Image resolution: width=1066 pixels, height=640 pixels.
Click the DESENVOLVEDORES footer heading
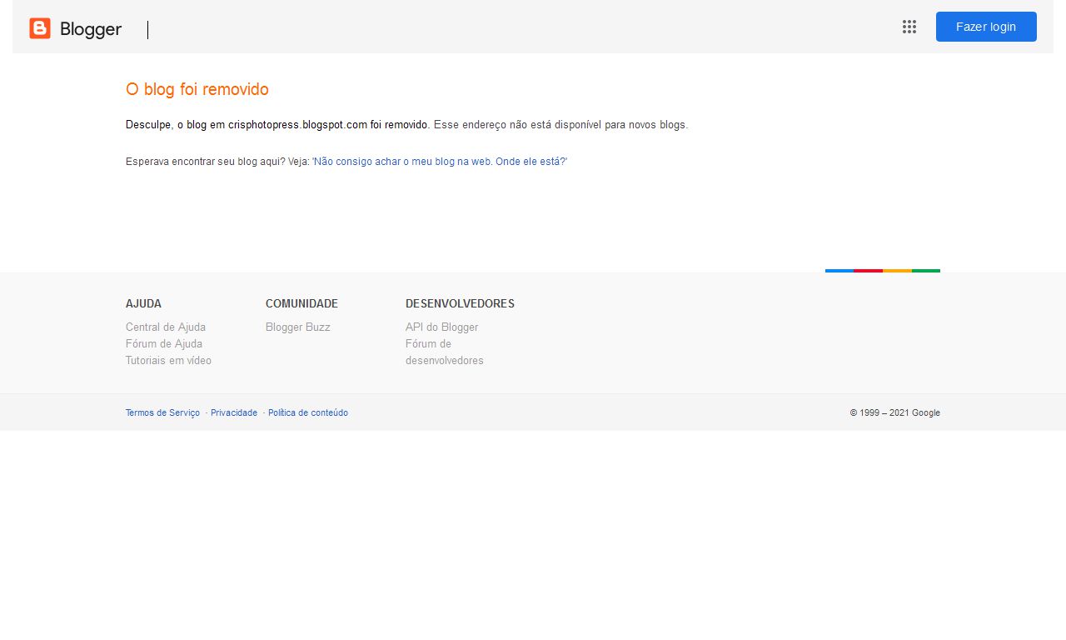pyautogui.click(x=460, y=304)
